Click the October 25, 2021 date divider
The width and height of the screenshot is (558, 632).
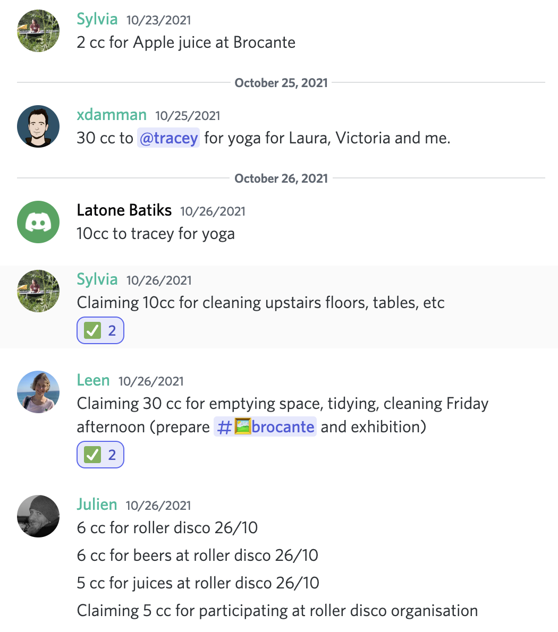point(281,83)
